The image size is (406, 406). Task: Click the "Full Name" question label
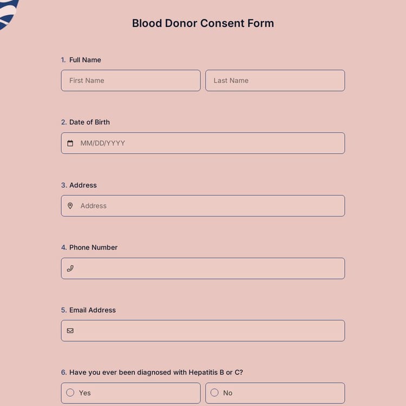[85, 60]
